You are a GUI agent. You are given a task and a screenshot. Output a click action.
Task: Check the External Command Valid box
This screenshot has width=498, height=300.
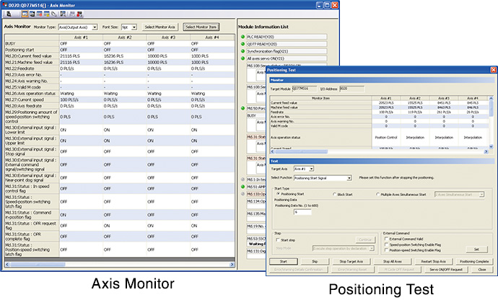click(x=388, y=239)
